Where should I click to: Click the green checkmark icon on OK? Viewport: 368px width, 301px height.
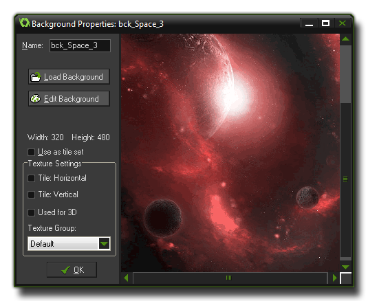click(x=65, y=270)
